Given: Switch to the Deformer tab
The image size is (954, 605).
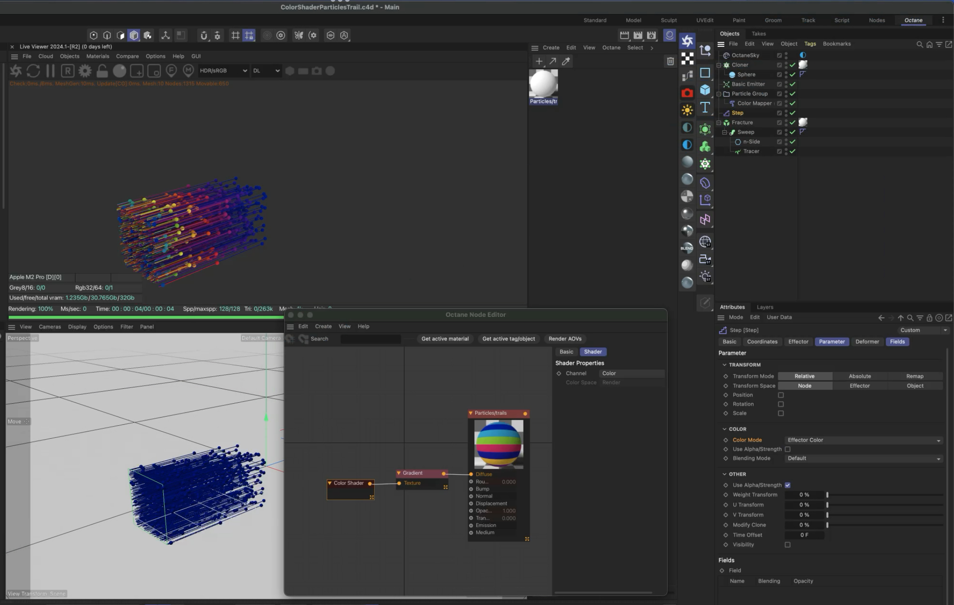Looking at the screenshot, I should [x=867, y=342].
